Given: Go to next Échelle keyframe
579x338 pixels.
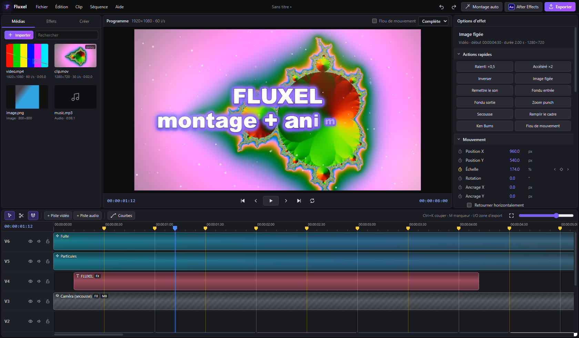Looking at the screenshot, I should [568, 169].
